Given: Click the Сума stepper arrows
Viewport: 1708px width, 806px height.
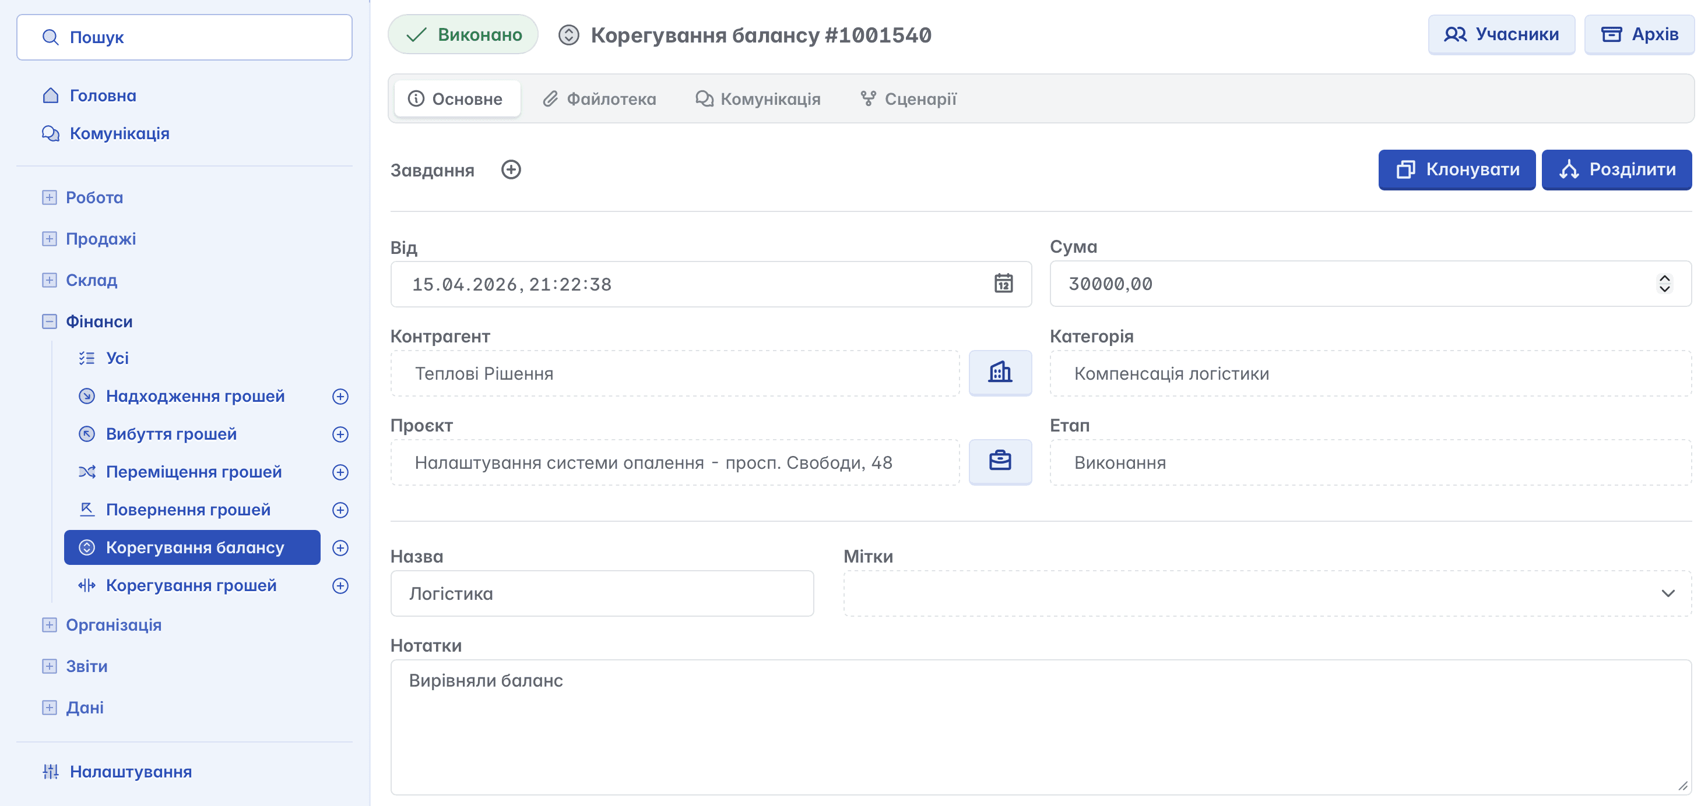Looking at the screenshot, I should (1664, 284).
